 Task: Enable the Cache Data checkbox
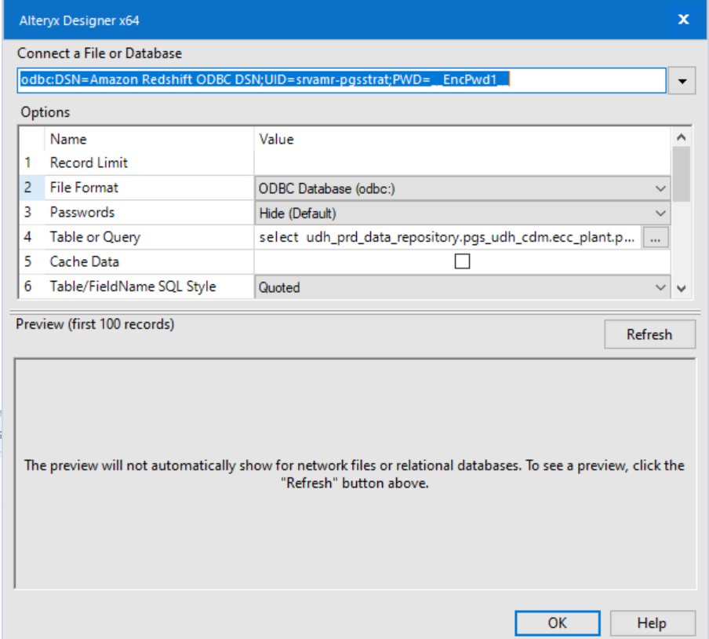pos(461,261)
